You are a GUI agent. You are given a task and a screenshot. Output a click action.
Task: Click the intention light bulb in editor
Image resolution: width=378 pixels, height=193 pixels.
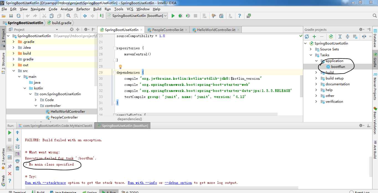[x=120, y=67]
